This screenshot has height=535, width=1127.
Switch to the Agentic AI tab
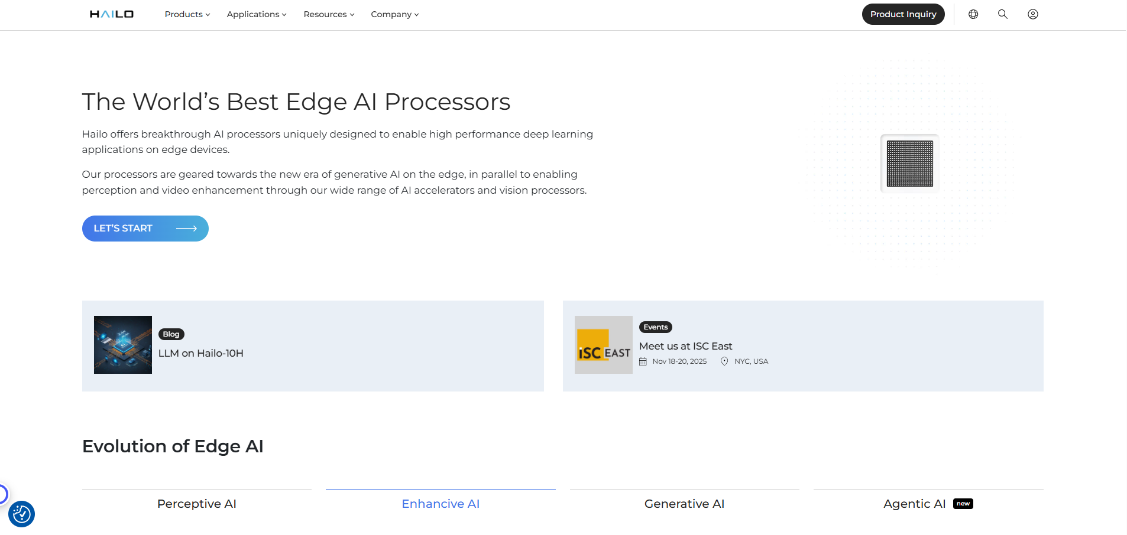(x=928, y=504)
